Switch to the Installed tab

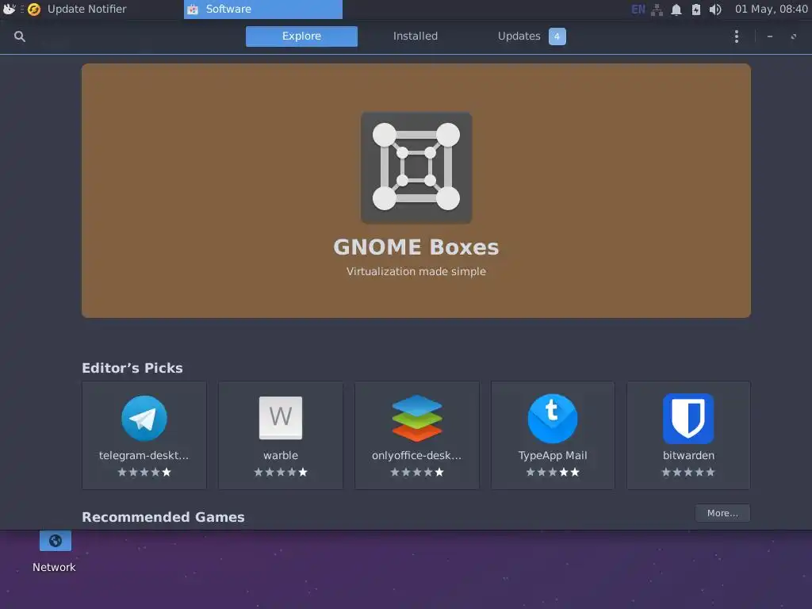[416, 36]
